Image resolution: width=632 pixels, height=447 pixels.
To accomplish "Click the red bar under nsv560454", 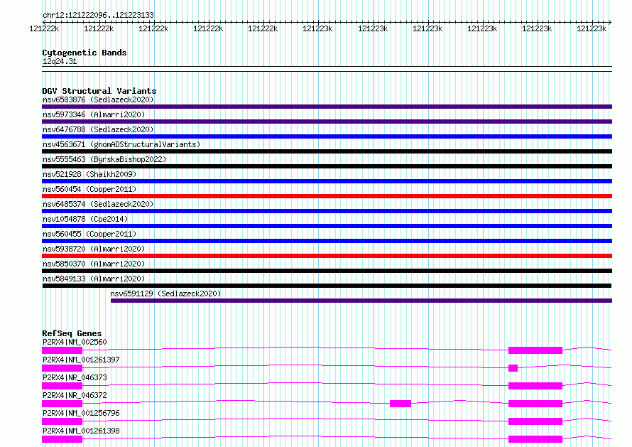I will [327, 196].
